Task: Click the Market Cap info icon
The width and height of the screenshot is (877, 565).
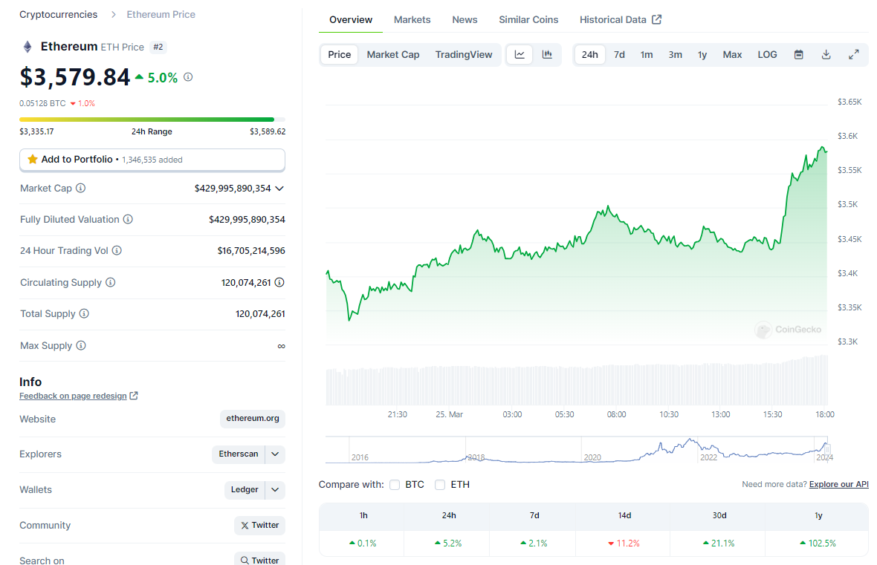Action: click(80, 189)
